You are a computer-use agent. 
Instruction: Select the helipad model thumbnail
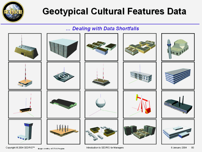(64, 75)
